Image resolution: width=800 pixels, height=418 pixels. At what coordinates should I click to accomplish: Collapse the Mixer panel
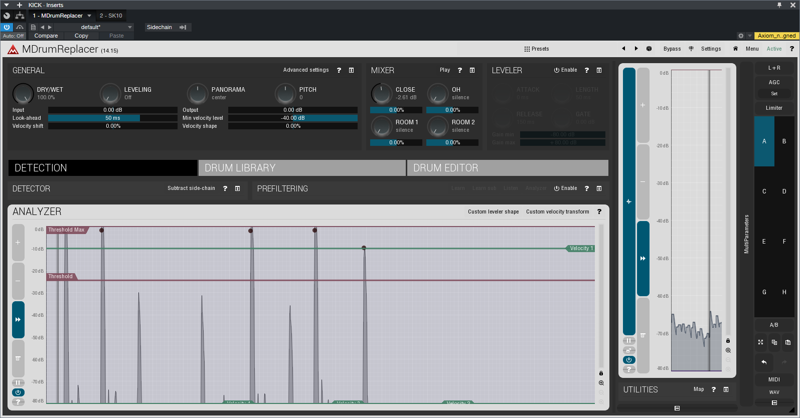coord(472,70)
